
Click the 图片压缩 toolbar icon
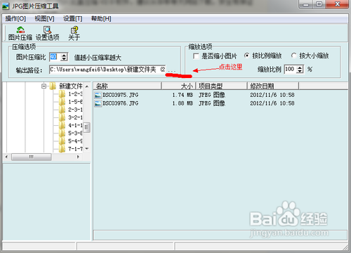pos(20,34)
